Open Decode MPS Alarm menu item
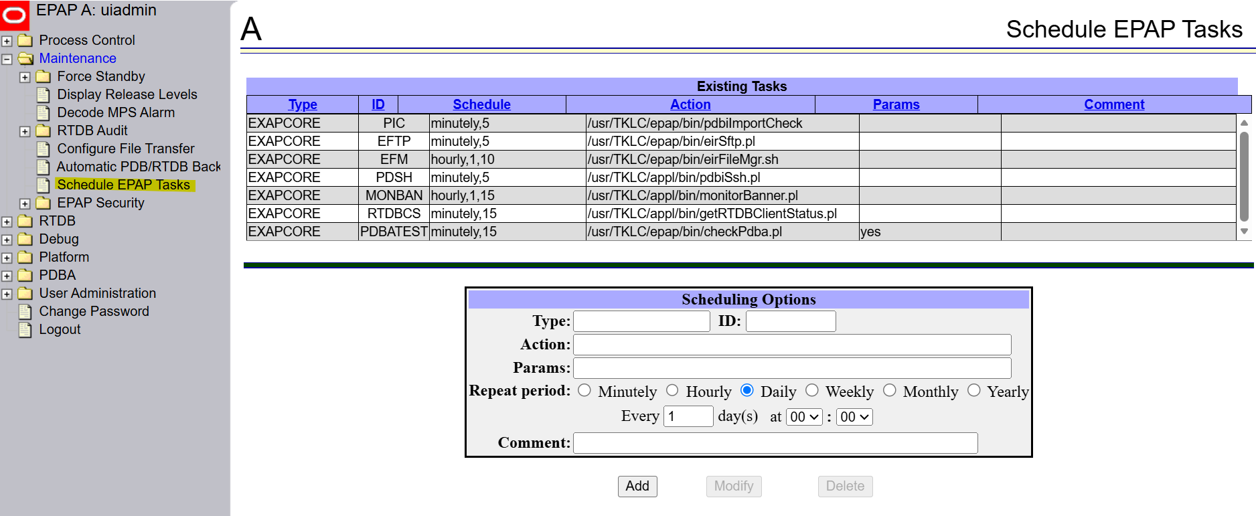 [116, 112]
